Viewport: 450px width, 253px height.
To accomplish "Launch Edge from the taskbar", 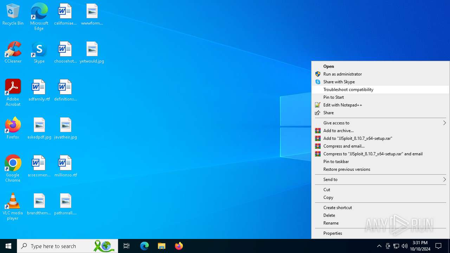I will click(144, 246).
